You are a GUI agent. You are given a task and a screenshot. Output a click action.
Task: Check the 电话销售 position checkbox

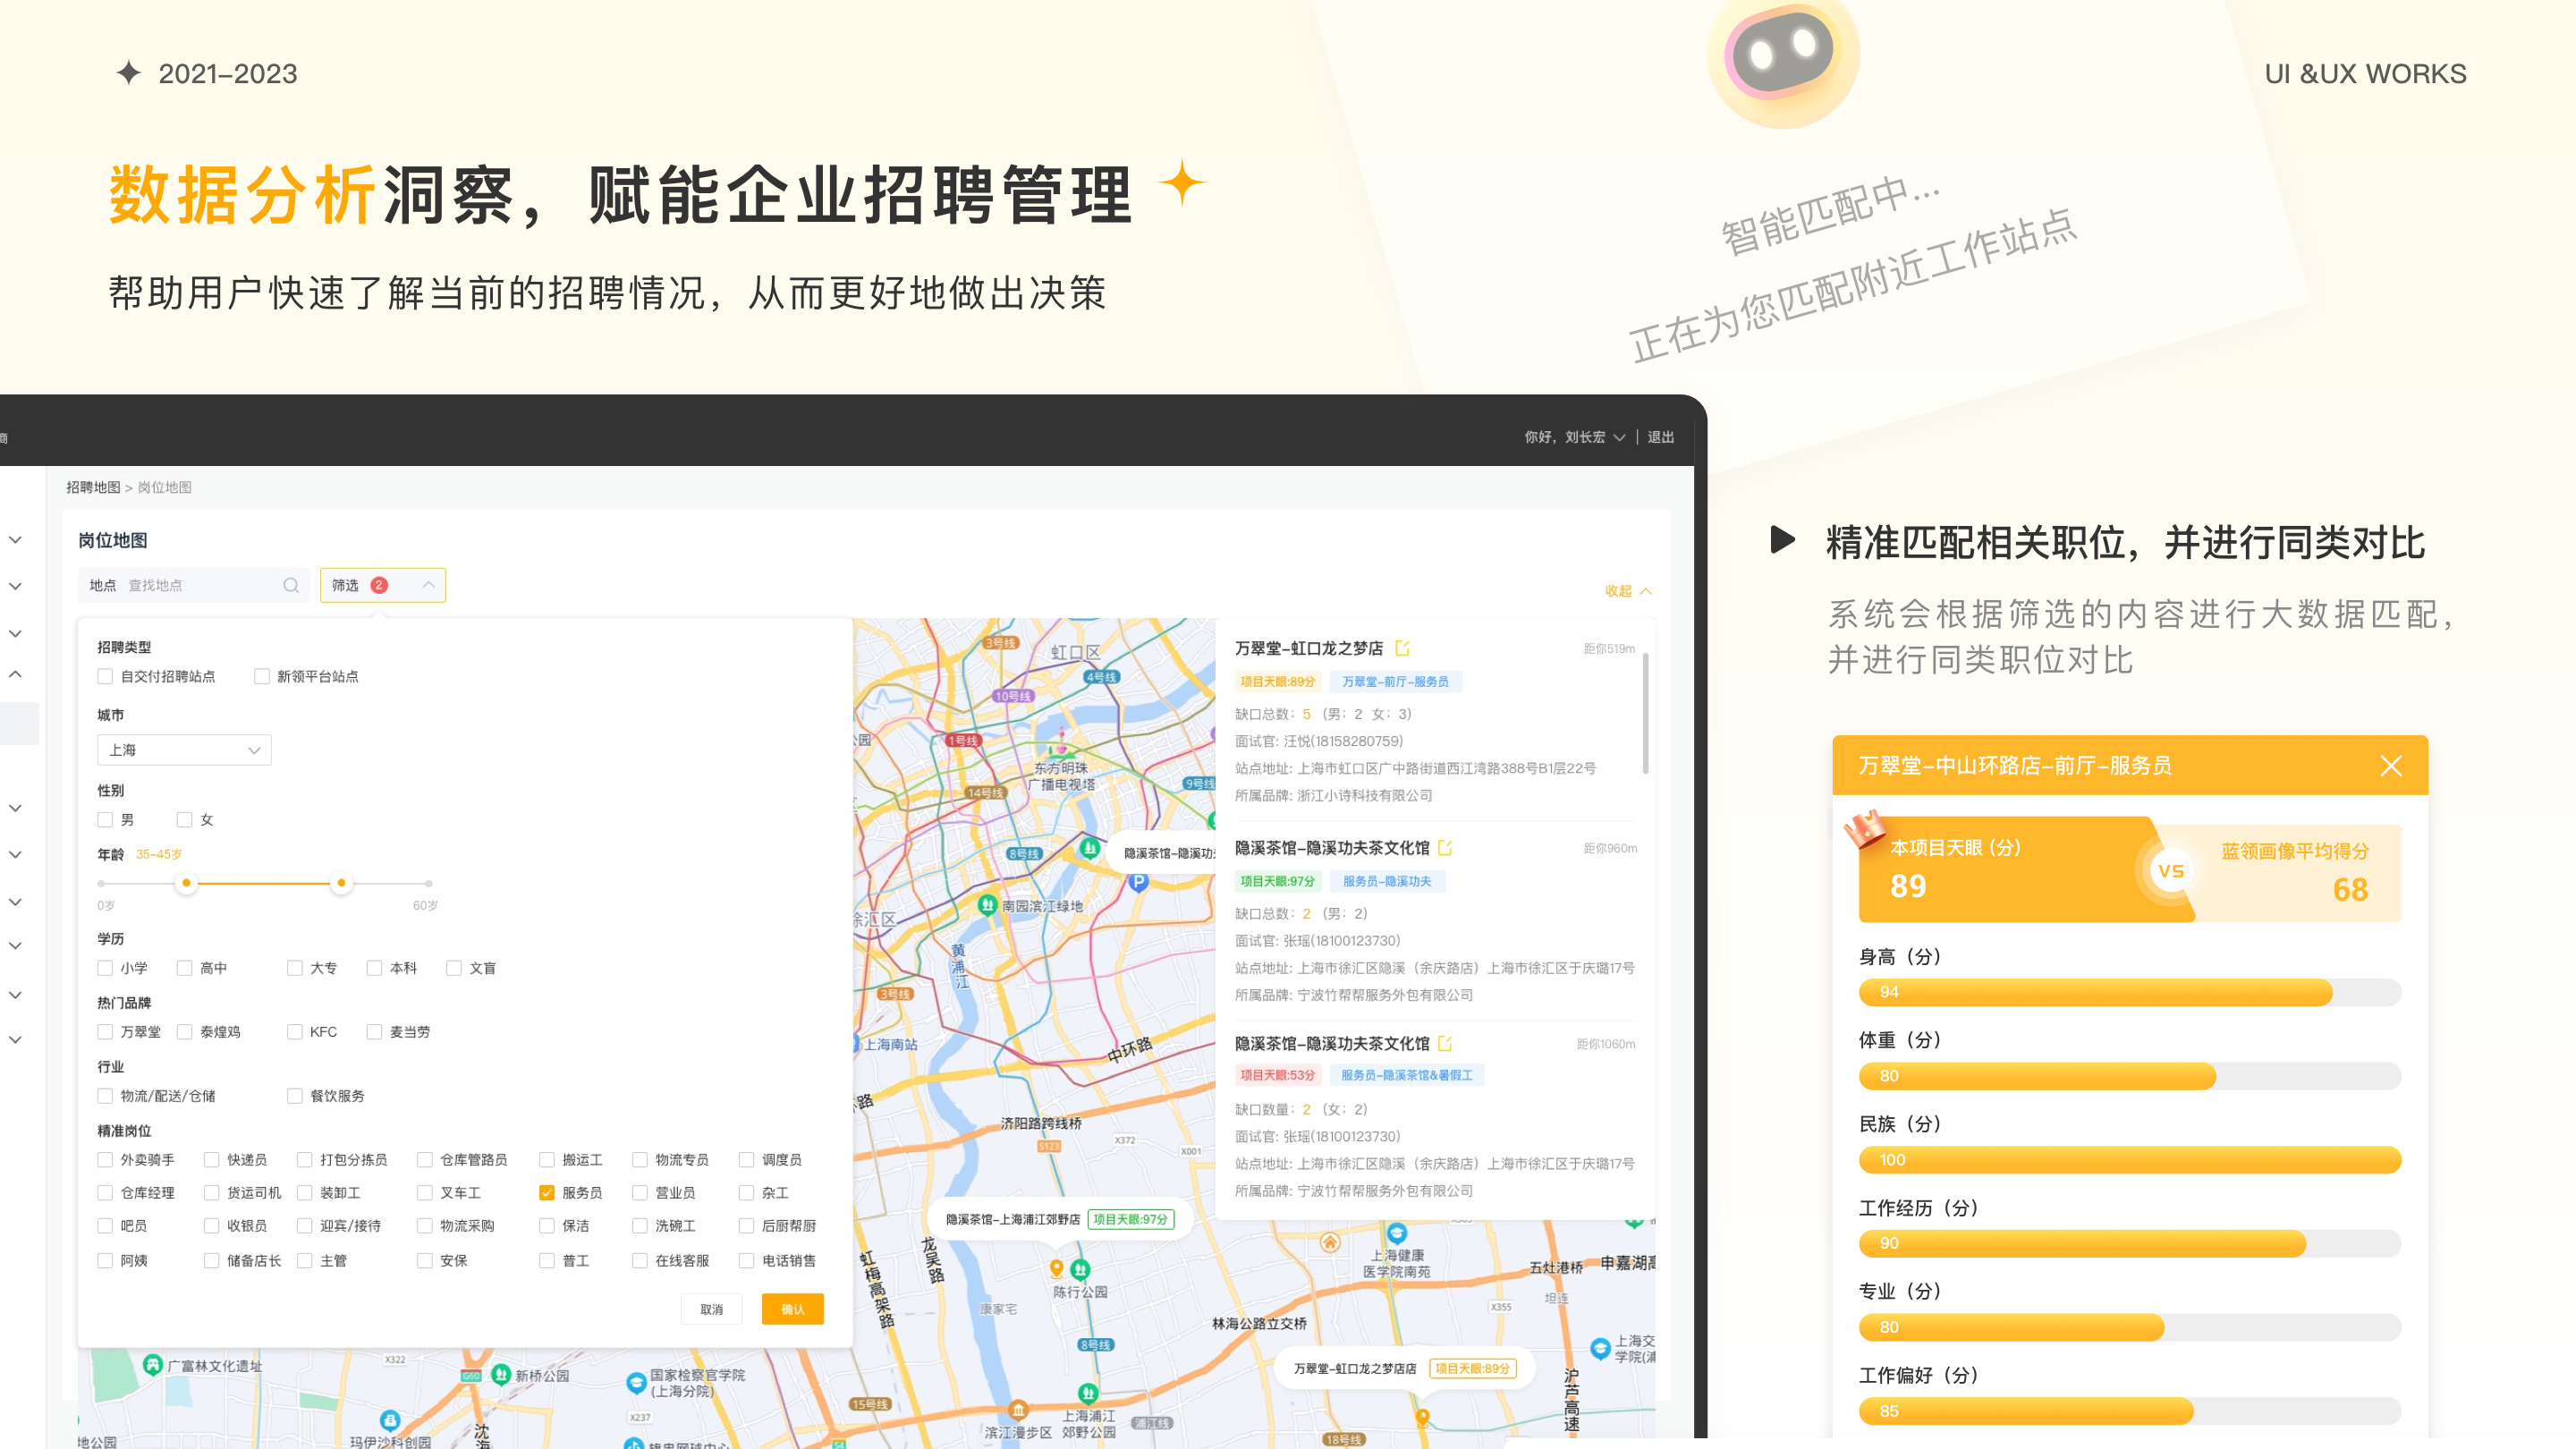(746, 1261)
